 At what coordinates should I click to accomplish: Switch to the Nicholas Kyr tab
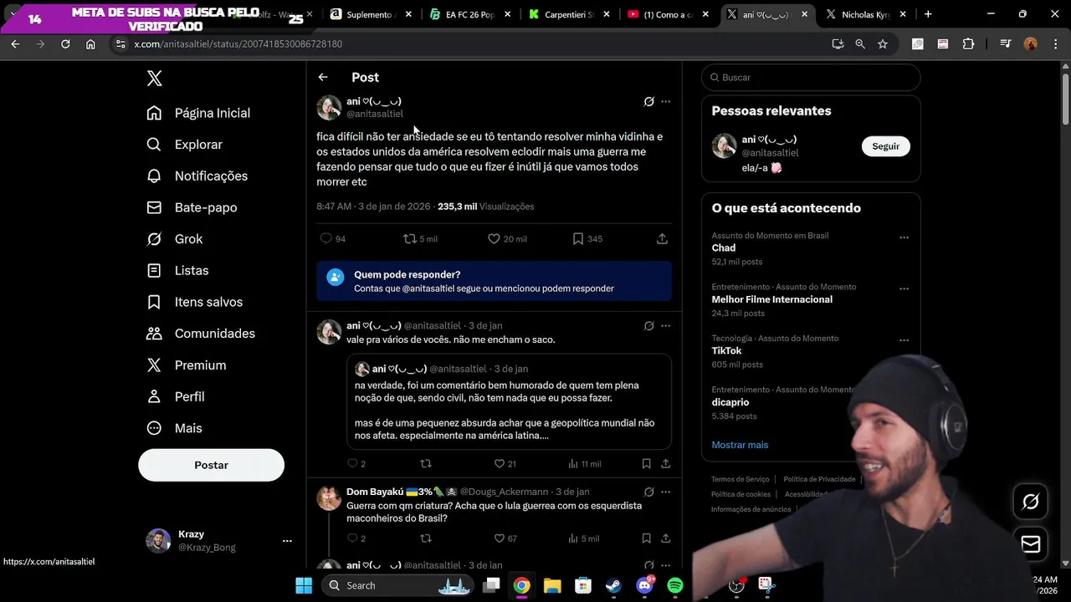[x=868, y=14]
